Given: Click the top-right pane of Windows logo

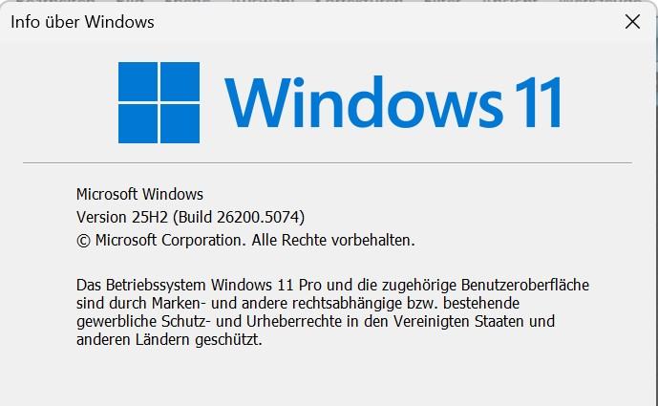Looking at the screenshot, I should (180, 81).
